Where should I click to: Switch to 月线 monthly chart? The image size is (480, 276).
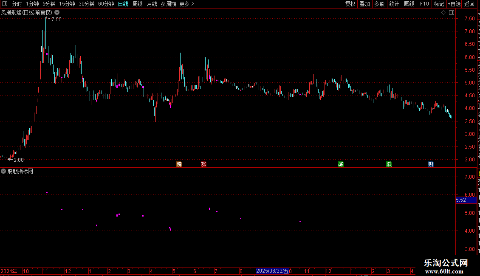tap(152, 4)
